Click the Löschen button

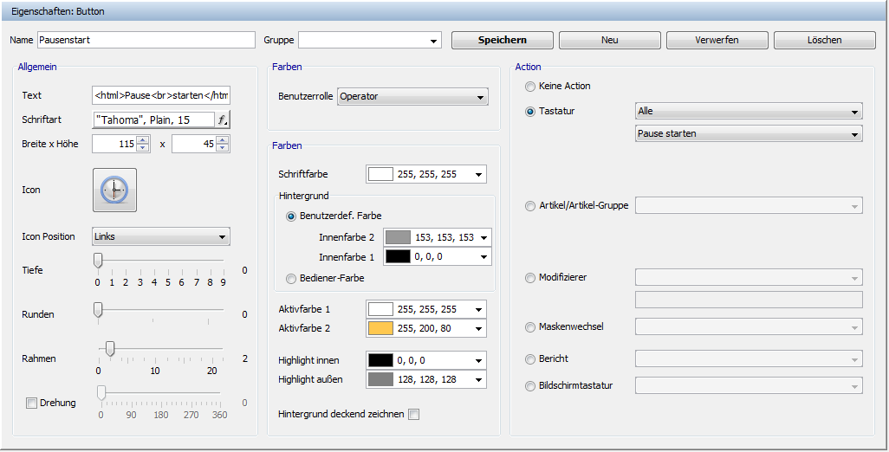(819, 40)
